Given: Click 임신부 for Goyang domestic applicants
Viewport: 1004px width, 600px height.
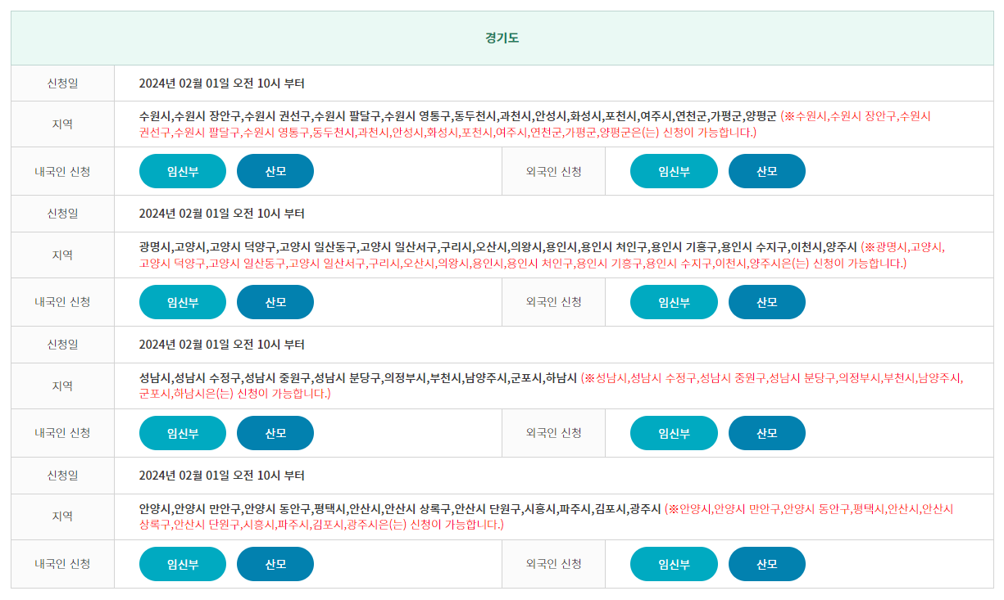Looking at the screenshot, I should (182, 301).
